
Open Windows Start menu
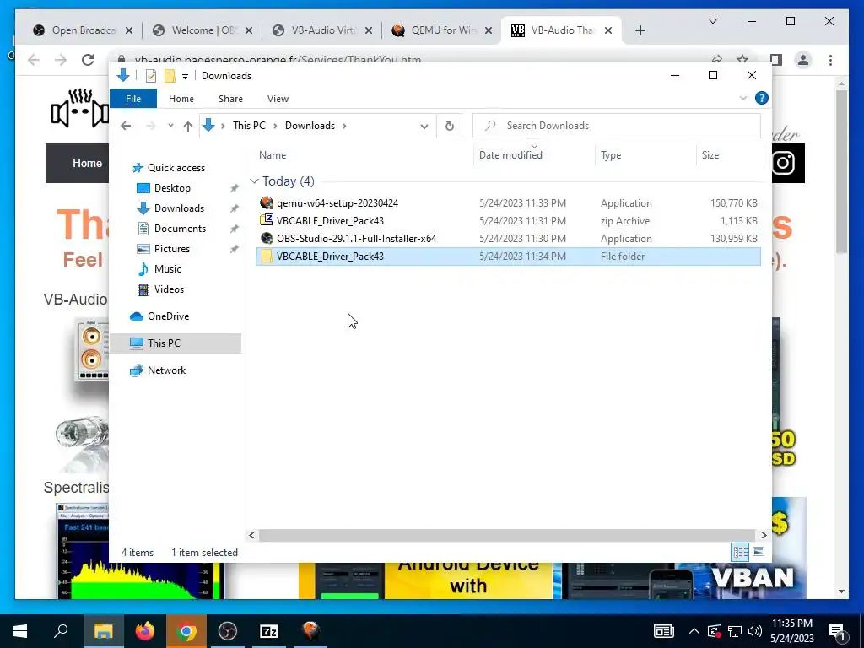click(20, 631)
